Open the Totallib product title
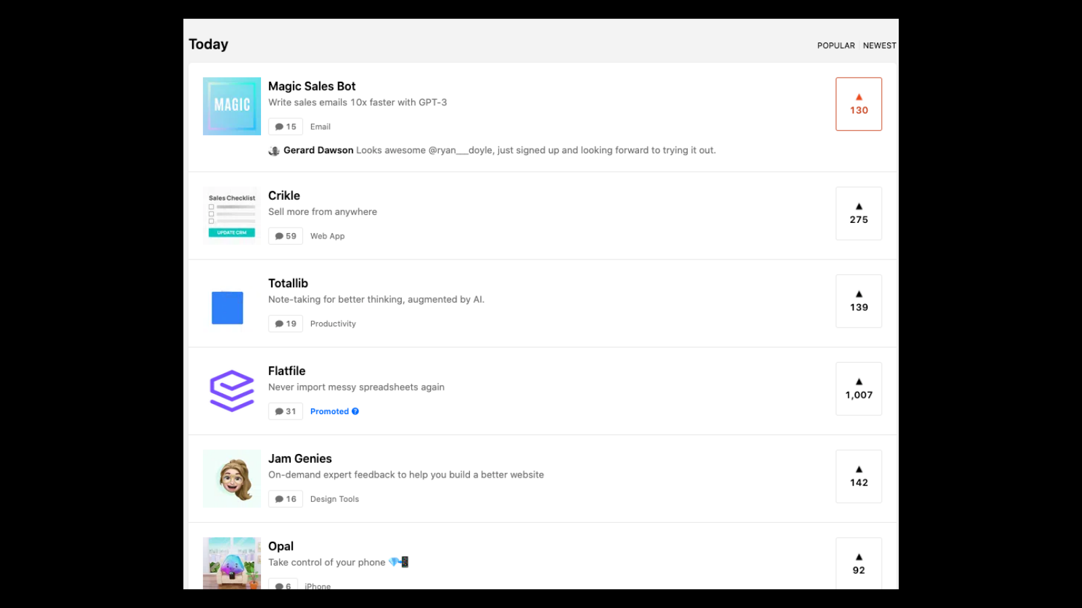The image size is (1082, 608). click(288, 284)
